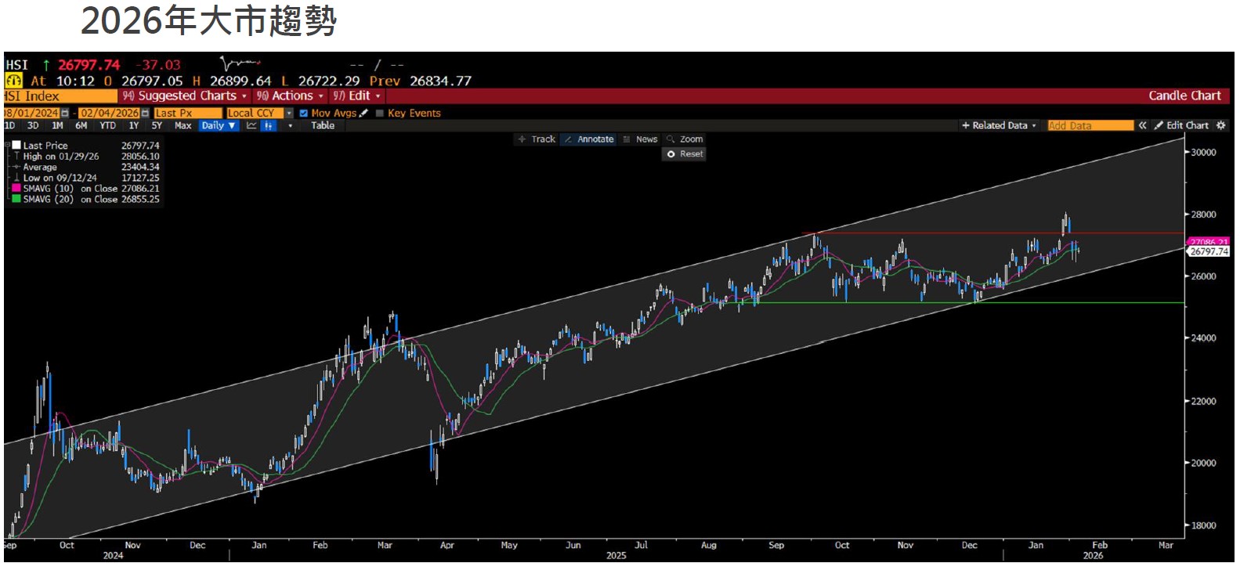Expand the Daily periodicity dropdown

coord(219,126)
